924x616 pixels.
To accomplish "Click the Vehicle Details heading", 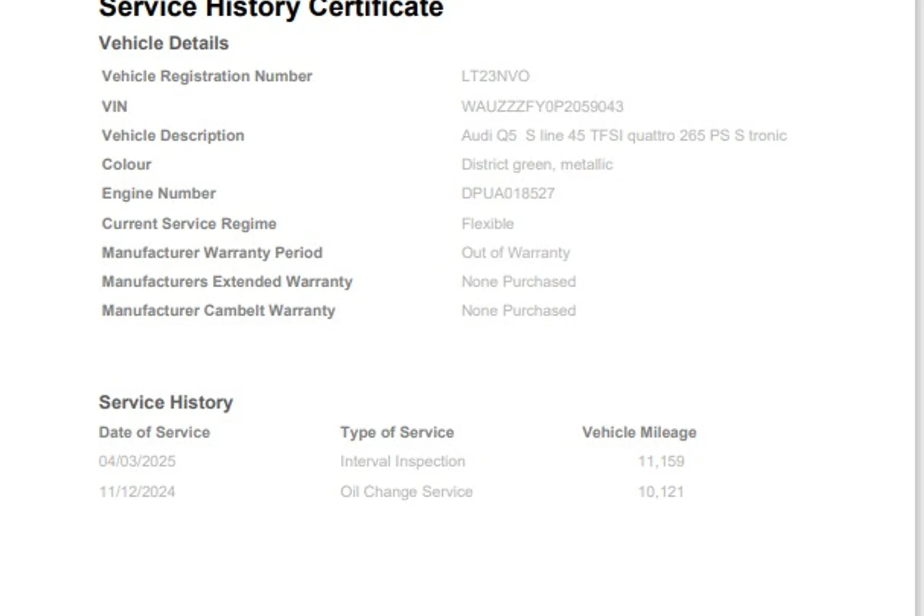I will pyautogui.click(x=164, y=43).
